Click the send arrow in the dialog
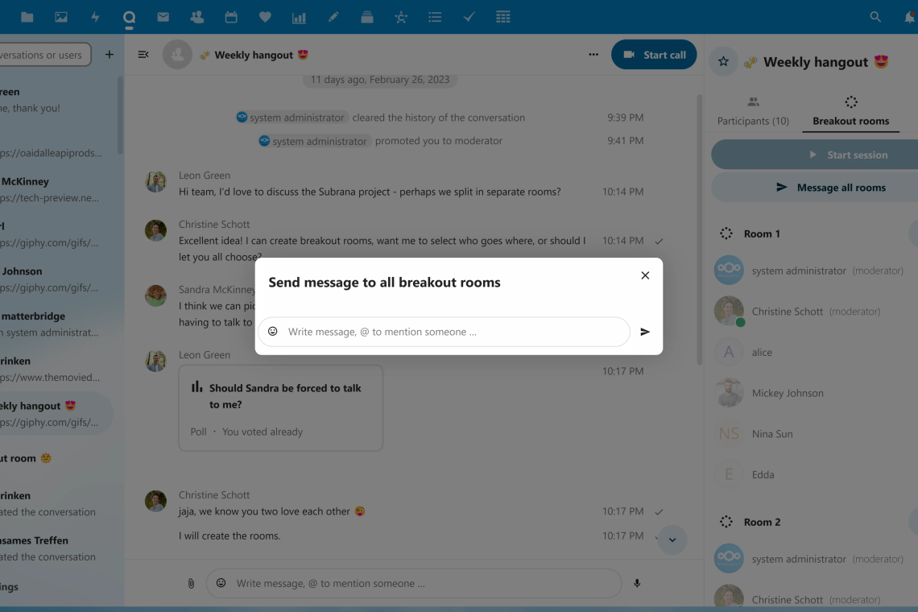918x612 pixels. [x=645, y=332]
